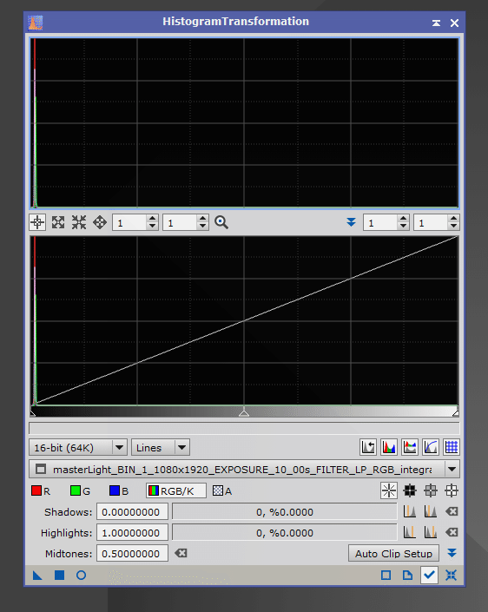Click the solid black cross icon after the A channel

pos(410,491)
